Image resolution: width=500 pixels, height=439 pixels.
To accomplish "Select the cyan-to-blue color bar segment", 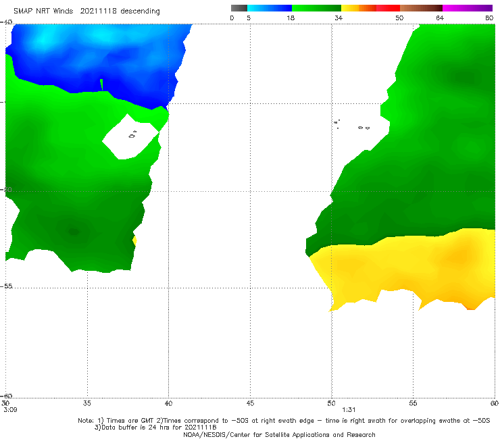I will click(270, 8).
